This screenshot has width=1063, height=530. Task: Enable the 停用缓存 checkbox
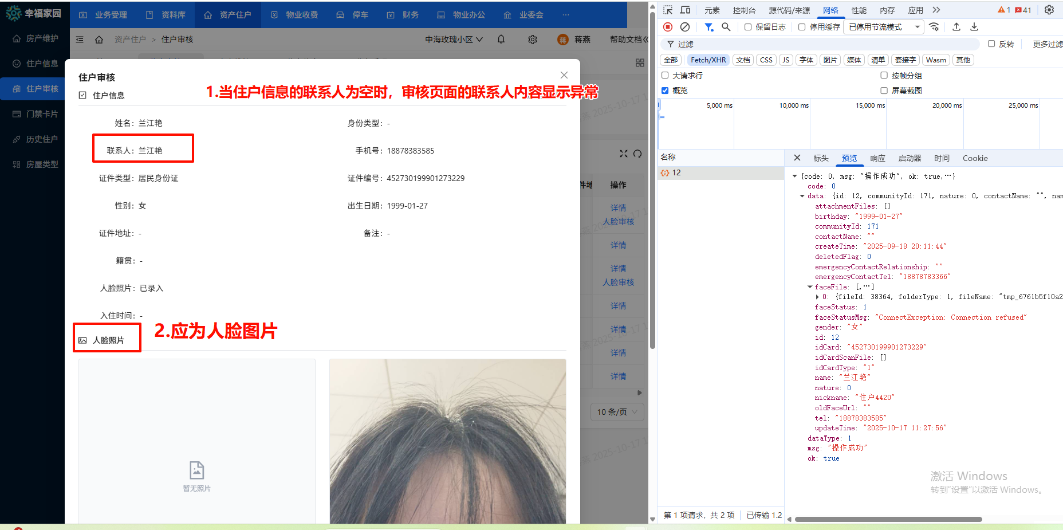click(x=802, y=27)
